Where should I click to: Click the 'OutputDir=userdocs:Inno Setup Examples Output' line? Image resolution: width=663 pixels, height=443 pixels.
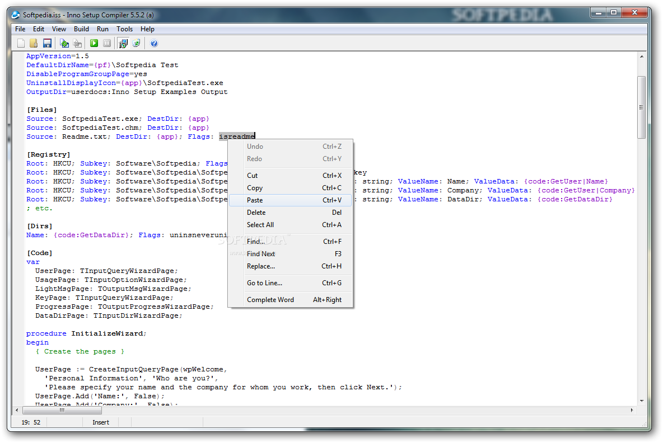pyautogui.click(x=127, y=92)
